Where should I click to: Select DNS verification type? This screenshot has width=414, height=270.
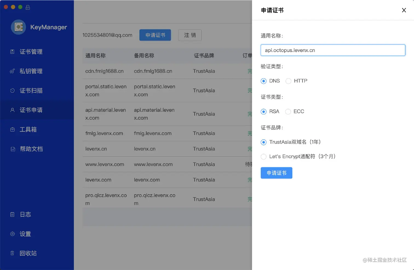[264, 81]
